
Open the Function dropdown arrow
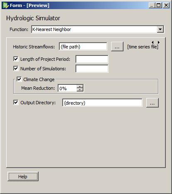coord(160,29)
